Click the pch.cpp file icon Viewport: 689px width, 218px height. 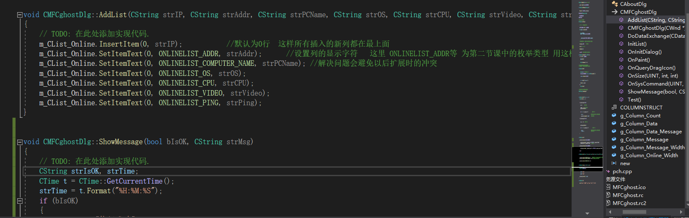pos(608,171)
